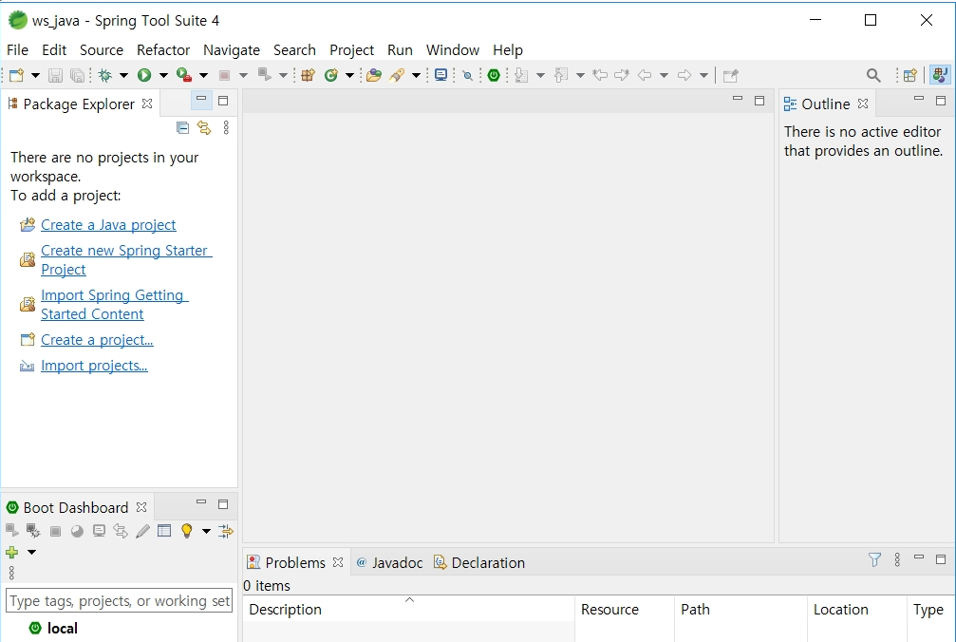Switch to the Declaration tab
The width and height of the screenshot is (956, 642).
(x=479, y=563)
